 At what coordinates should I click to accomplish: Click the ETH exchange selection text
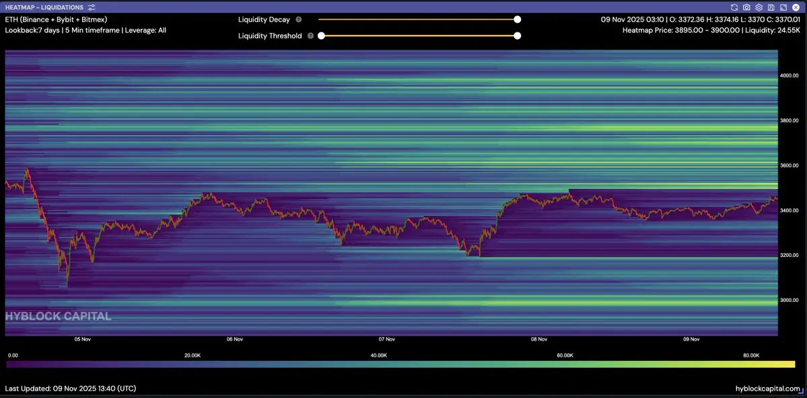pos(56,19)
